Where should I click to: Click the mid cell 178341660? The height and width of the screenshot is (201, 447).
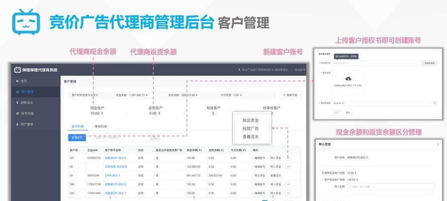[x=94, y=193]
